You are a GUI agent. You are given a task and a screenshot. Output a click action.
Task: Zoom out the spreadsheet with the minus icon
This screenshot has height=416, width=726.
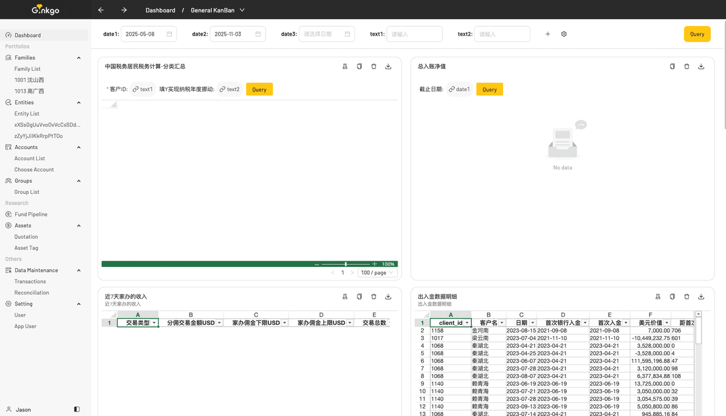[316, 264]
